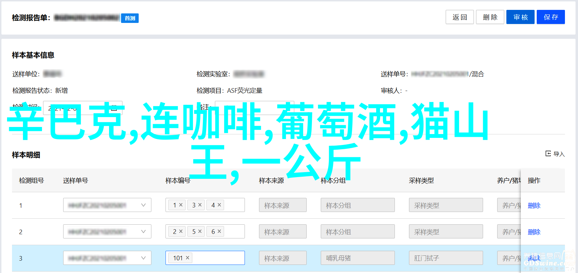Click the 样本基本信息 section title
This screenshot has width=578, height=273.
click(x=33, y=55)
